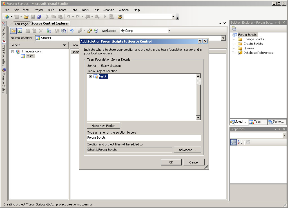Screen dimensions: 288x208
Task: Click the Alphabetical sort icon in Properties
Action: click(240, 142)
